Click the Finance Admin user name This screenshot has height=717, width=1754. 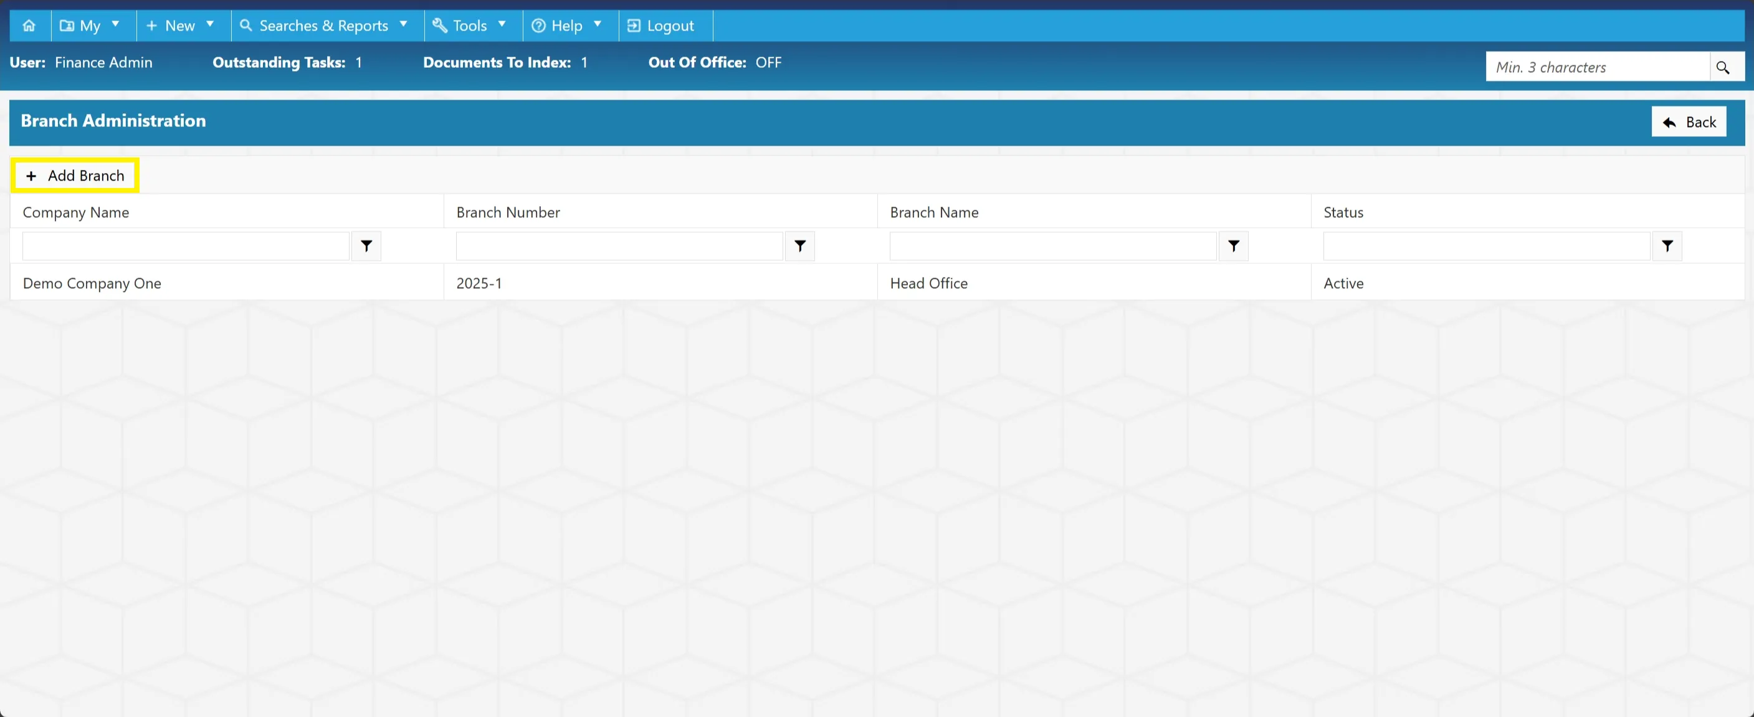103,63
